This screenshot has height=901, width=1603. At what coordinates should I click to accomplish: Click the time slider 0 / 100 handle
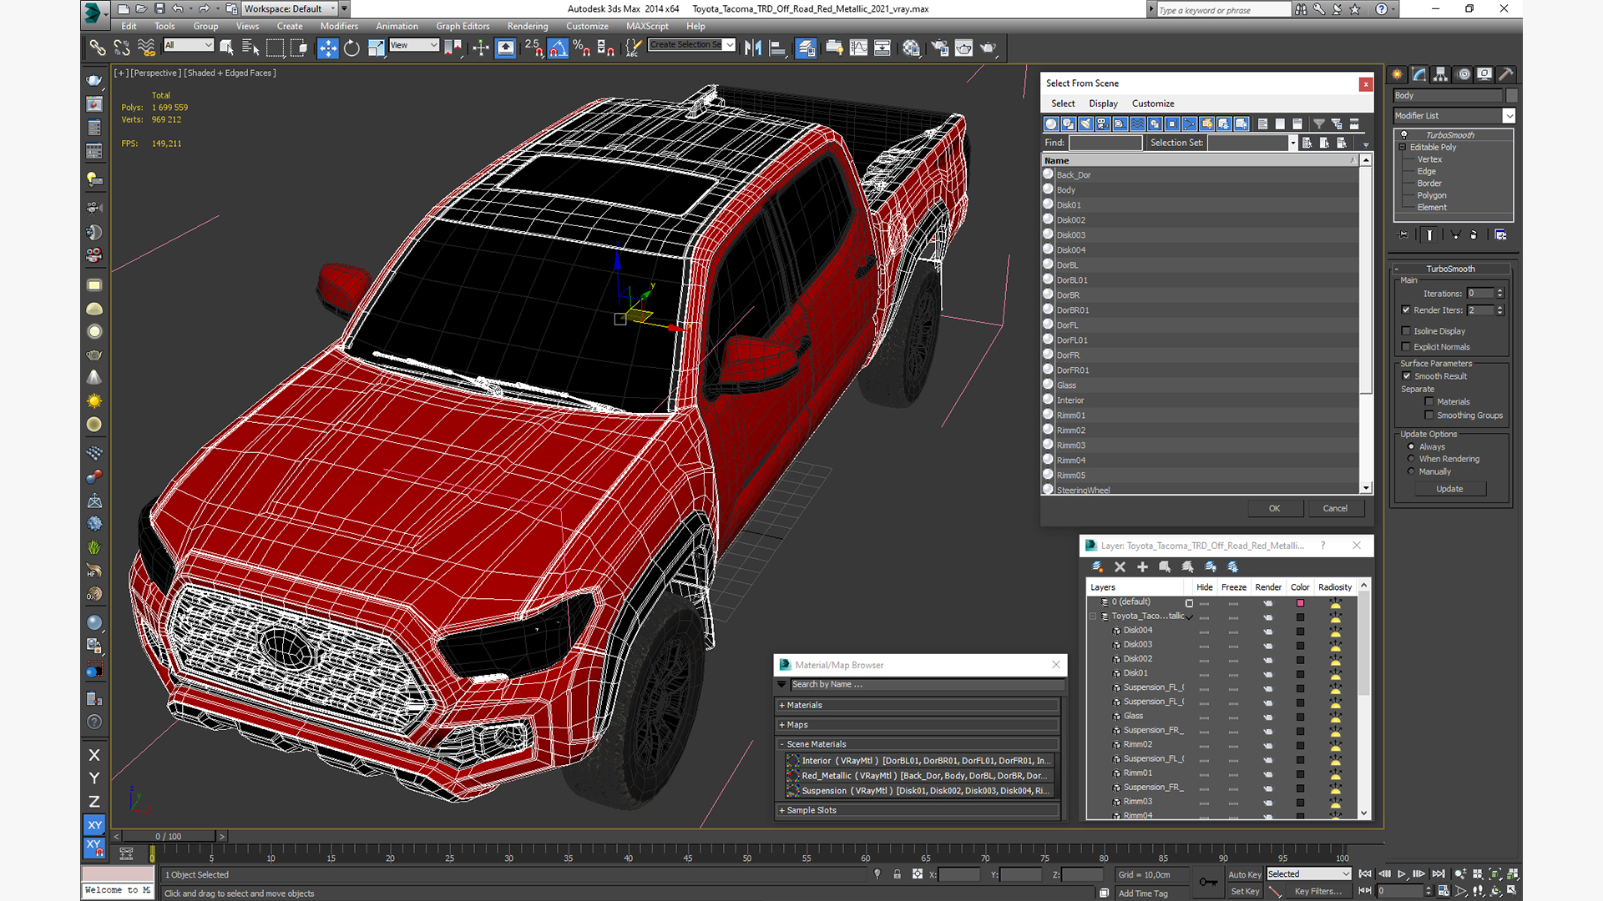click(169, 836)
